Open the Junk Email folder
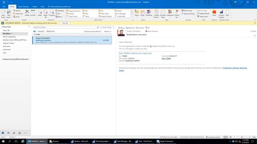 pyautogui.click(x=6, y=50)
